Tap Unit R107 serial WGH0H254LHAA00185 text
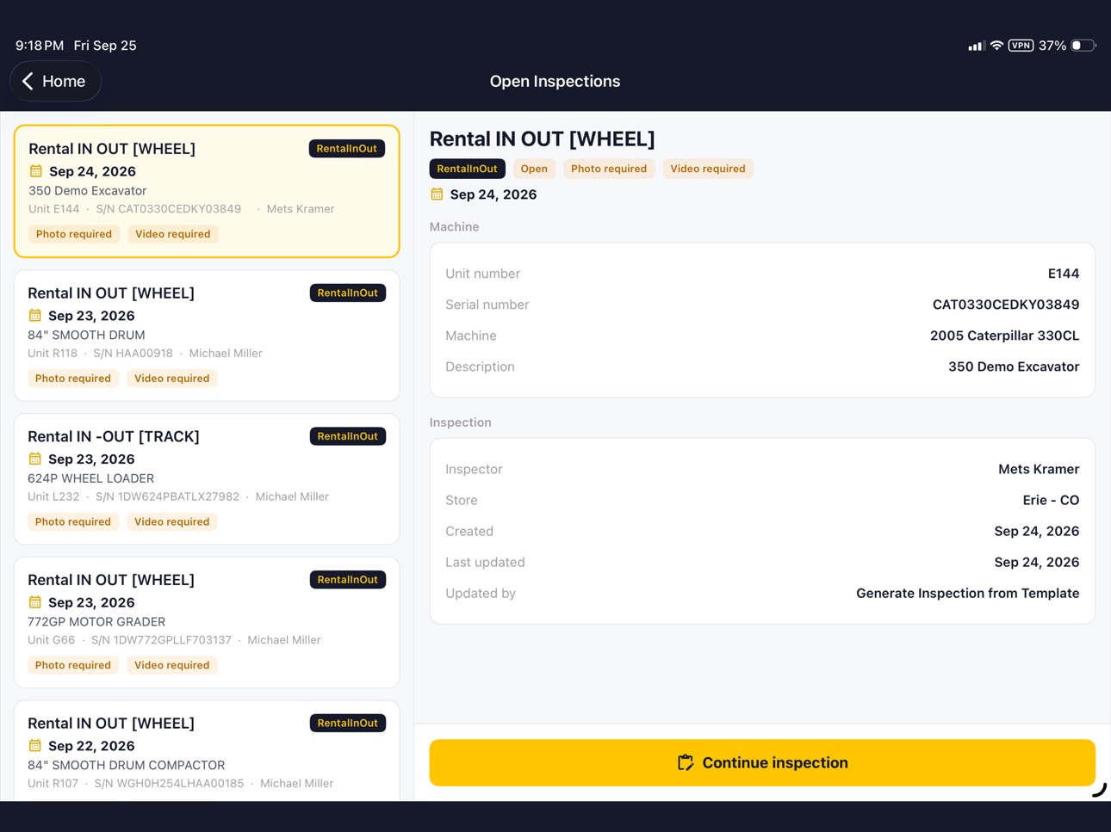 [169, 784]
